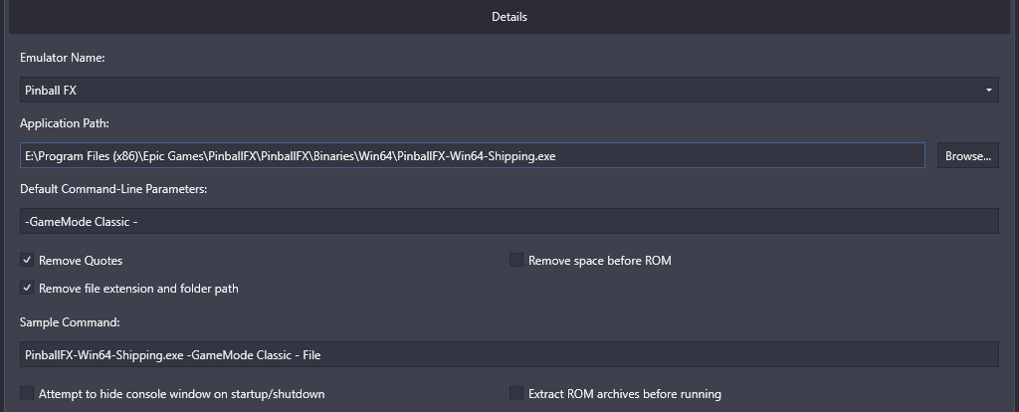Click inside the Sample Command field
Image resolution: width=1019 pixels, height=412 pixels.
pos(509,355)
